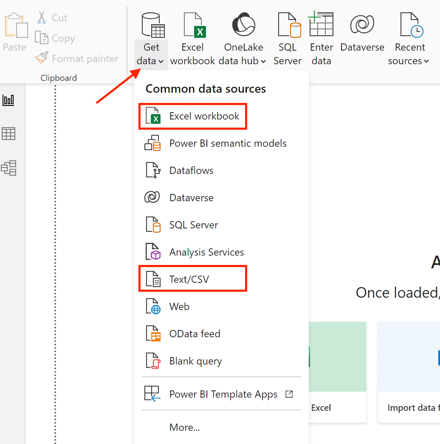
Task: Click the Get data cylinder icon
Action: click(153, 25)
